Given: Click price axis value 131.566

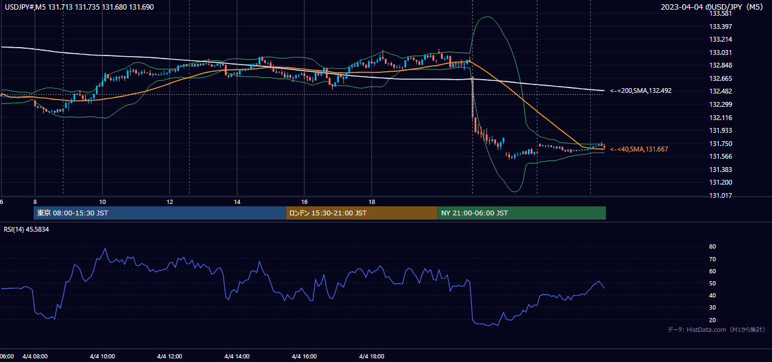Looking at the screenshot, I should (x=721, y=156).
